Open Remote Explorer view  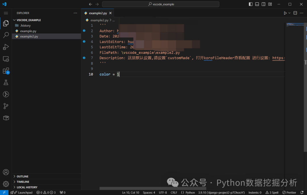[x=6, y=59]
